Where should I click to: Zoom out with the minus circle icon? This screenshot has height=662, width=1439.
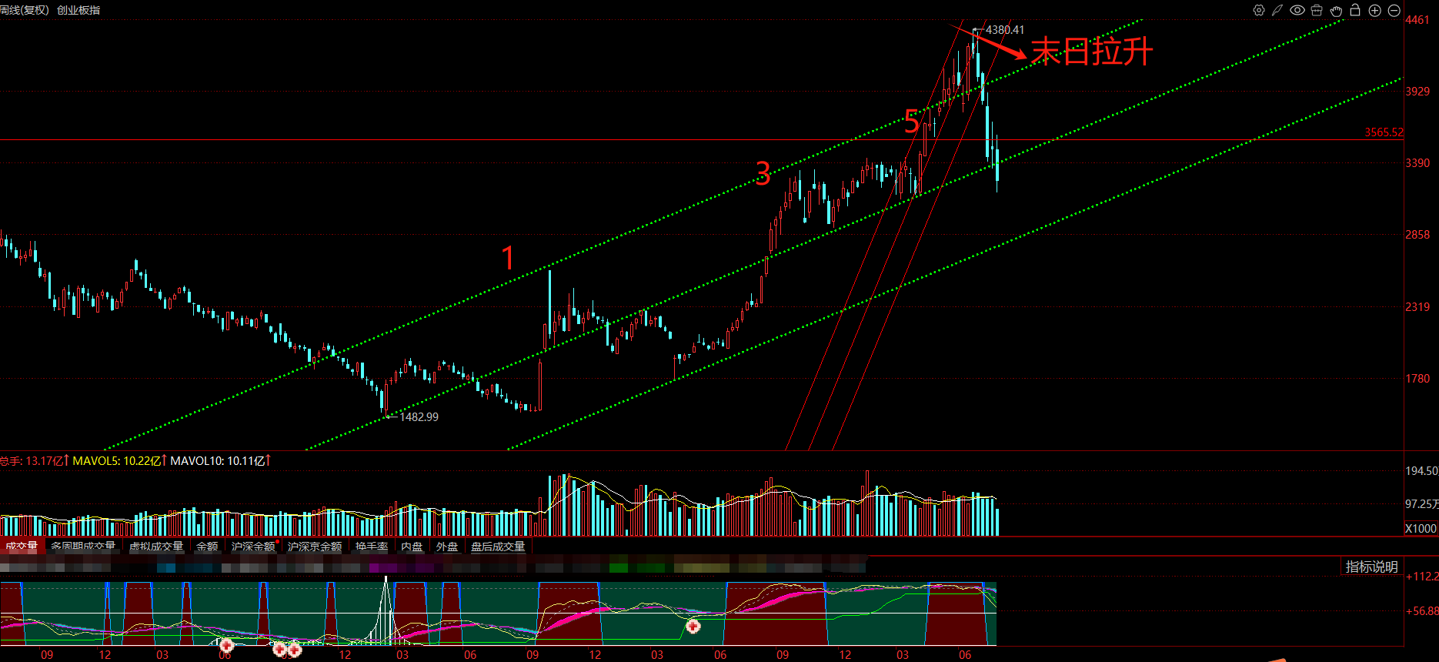[1394, 11]
